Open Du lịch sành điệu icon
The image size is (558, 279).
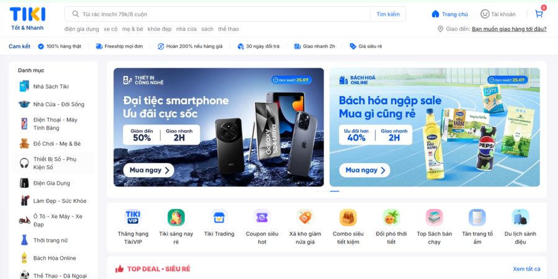[520, 218]
